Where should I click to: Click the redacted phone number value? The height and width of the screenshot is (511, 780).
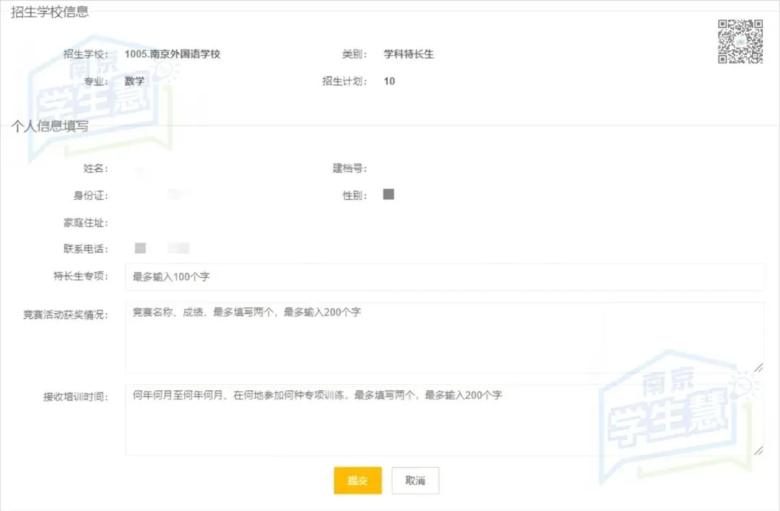pyautogui.click(x=162, y=248)
